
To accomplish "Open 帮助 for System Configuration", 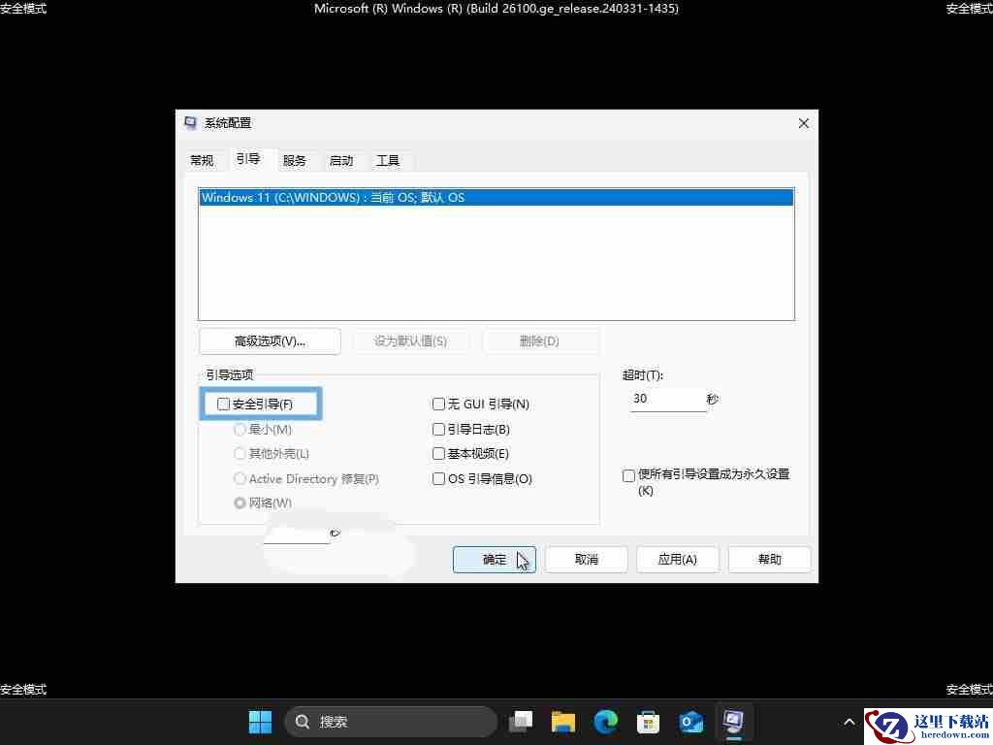I will 769,560.
